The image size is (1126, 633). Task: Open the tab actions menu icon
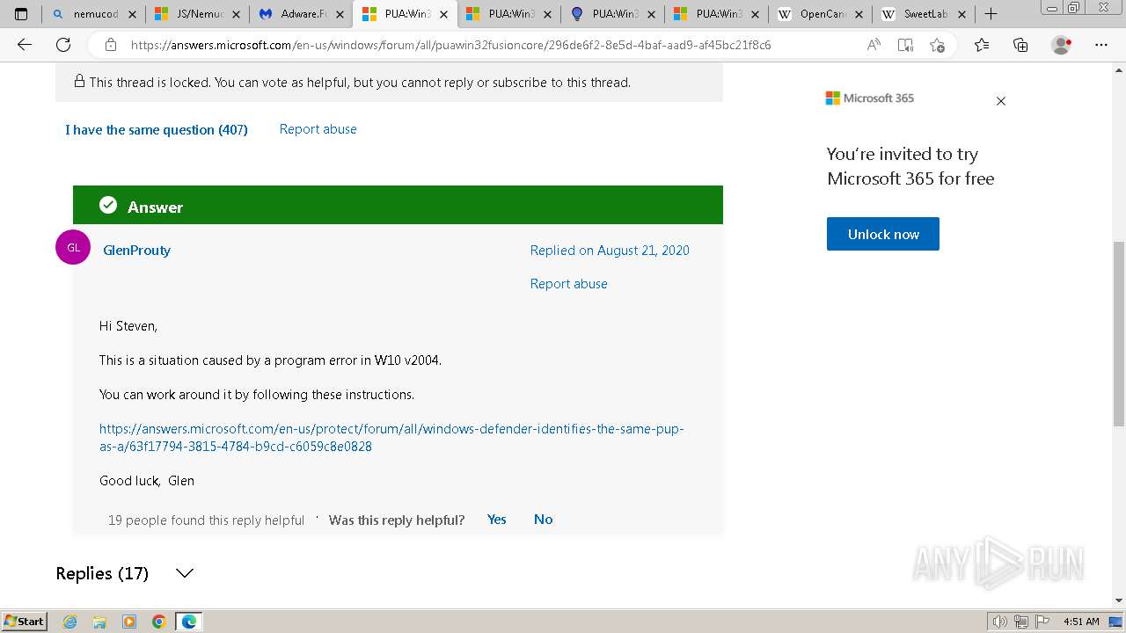(x=21, y=14)
